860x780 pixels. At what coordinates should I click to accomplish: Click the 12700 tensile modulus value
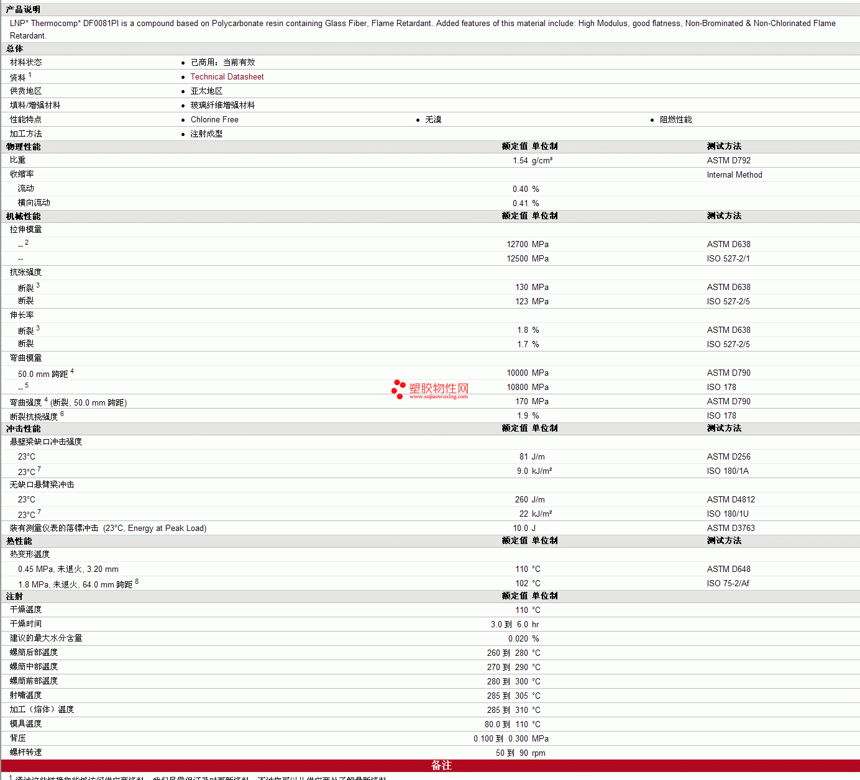(x=517, y=244)
